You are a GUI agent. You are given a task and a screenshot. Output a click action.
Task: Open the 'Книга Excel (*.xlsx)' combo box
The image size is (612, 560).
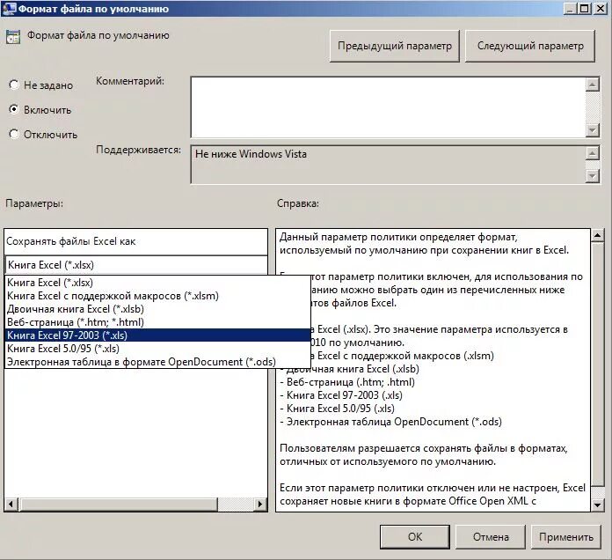coord(136,265)
